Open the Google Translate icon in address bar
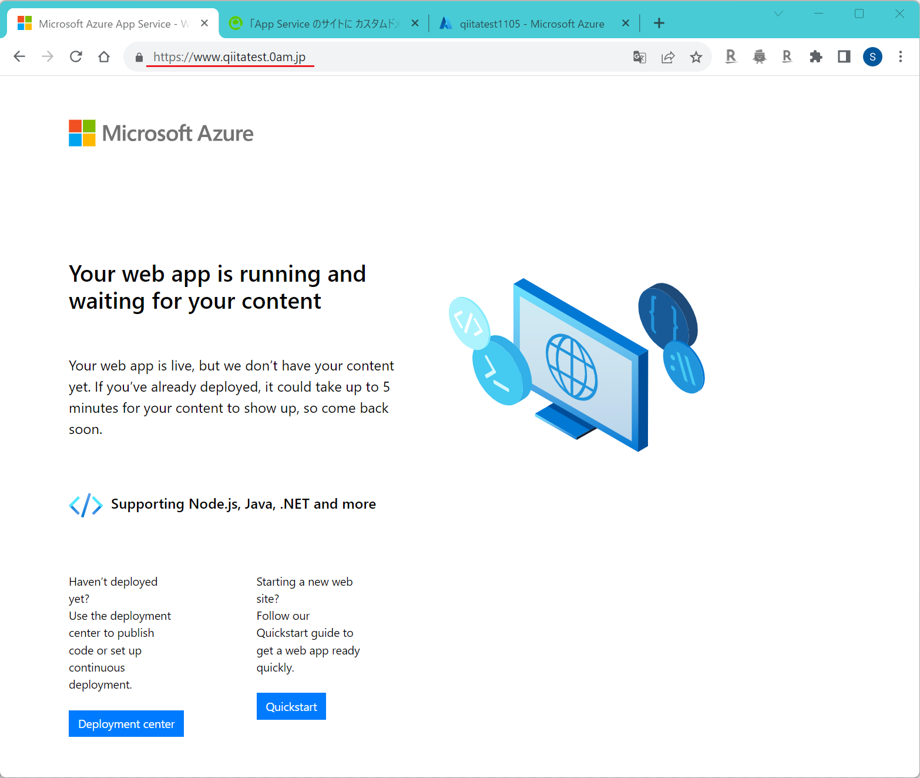Screen dimensions: 920x778 click(640, 57)
